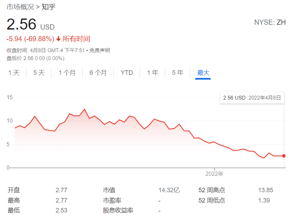Click the red endpoint dot on chart

(x=284, y=156)
